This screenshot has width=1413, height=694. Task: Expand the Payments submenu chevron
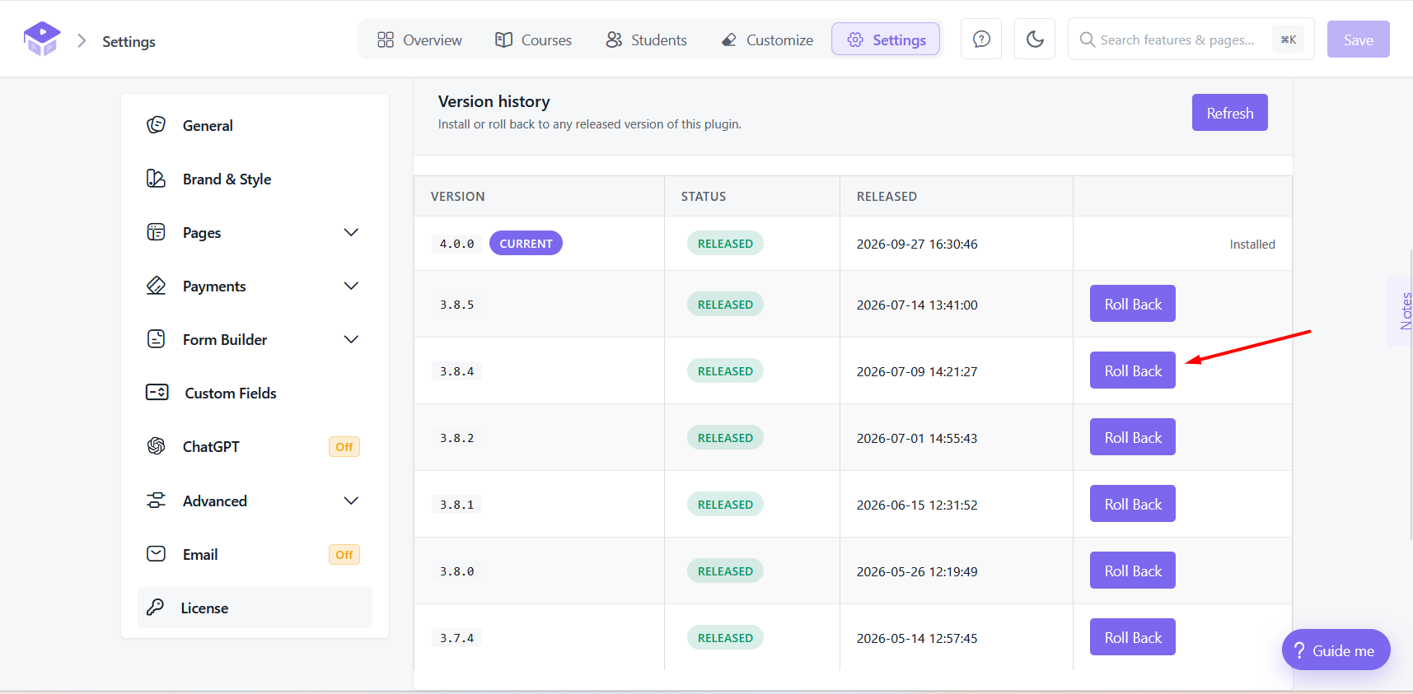click(x=351, y=286)
